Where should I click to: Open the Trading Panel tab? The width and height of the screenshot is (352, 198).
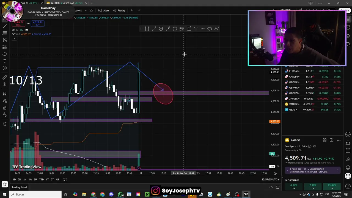19,187
